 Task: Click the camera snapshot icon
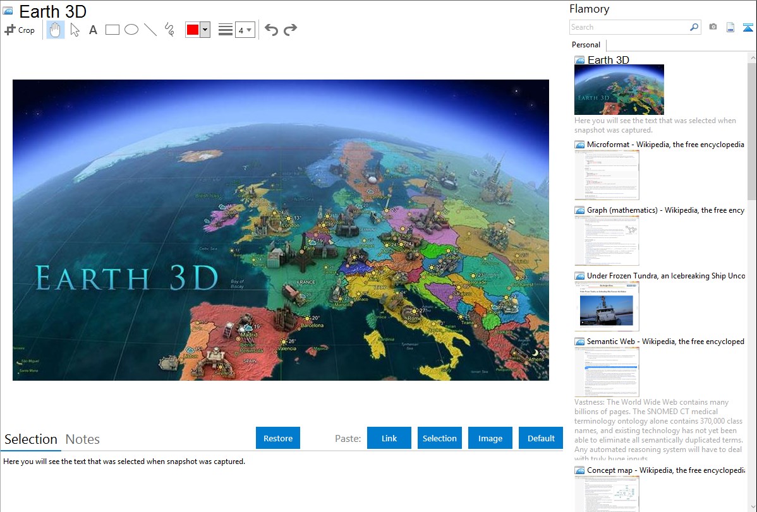click(x=713, y=27)
